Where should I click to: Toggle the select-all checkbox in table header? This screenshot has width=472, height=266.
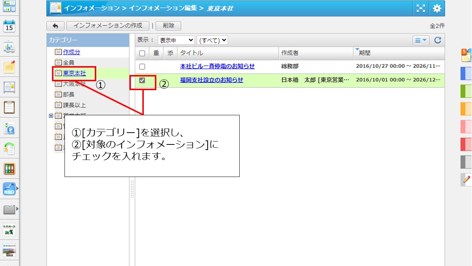pyautogui.click(x=142, y=53)
